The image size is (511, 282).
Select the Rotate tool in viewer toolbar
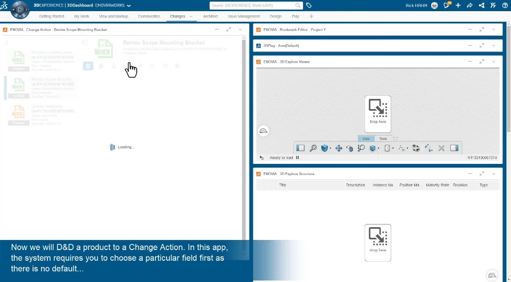(350, 148)
